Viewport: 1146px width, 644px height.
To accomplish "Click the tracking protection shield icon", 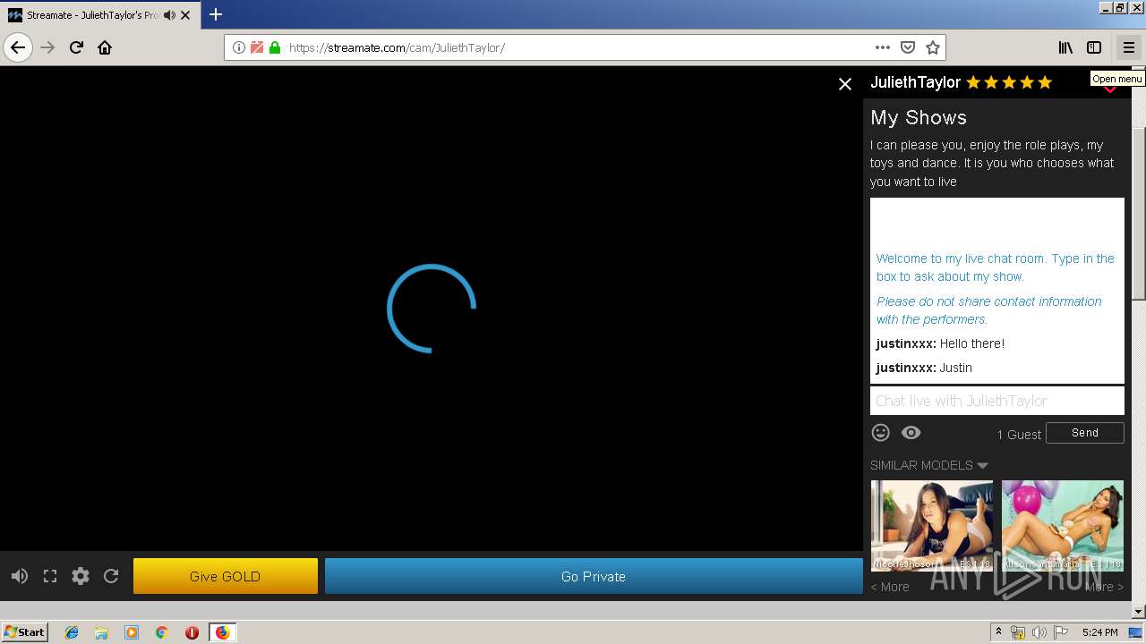I will (257, 47).
